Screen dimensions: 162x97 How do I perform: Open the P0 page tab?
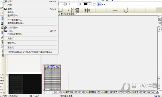[x=120, y=92]
